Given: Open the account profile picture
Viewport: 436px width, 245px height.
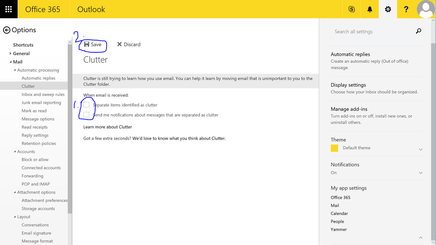Looking at the screenshot, I should (426, 9).
